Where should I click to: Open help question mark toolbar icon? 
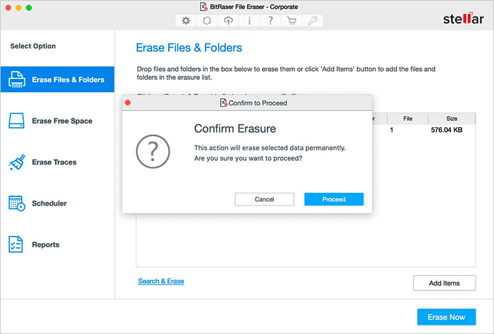pos(270,21)
